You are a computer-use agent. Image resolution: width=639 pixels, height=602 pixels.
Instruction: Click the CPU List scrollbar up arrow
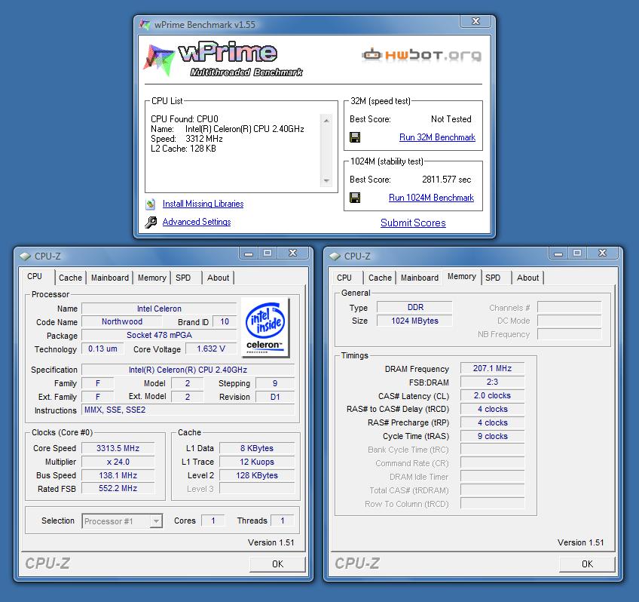coord(326,121)
